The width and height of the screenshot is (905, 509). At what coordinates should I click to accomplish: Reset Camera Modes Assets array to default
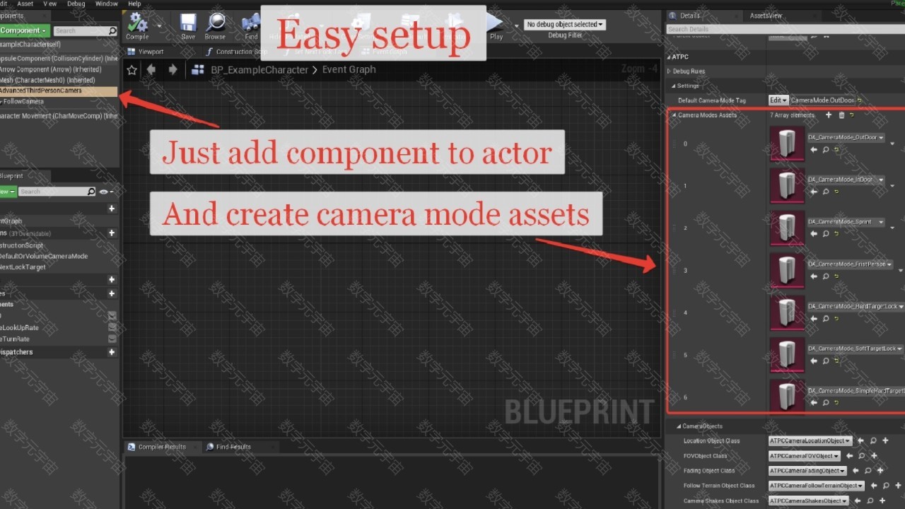pyautogui.click(x=852, y=115)
